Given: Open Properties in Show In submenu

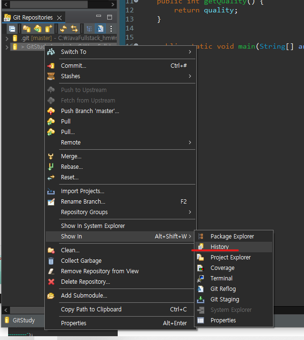Looking at the screenshot, I should click(234, 320).
